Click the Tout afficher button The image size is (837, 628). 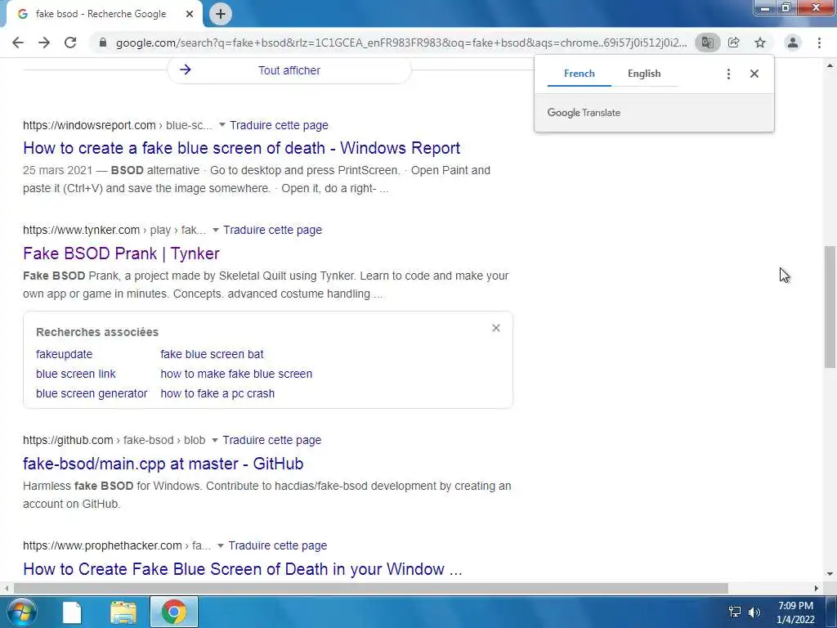click(x=289, y=70)
